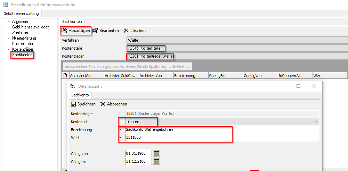Click the Abbrechen cancel X icon
Viewport: 348px width, 171px height.
click(103, 104)
